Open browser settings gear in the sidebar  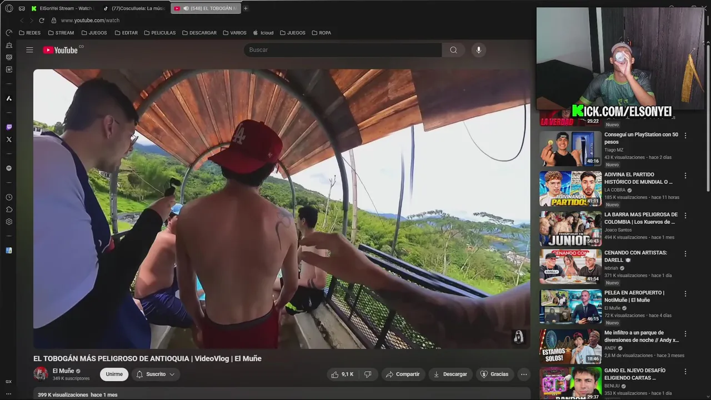click(9, 222)
